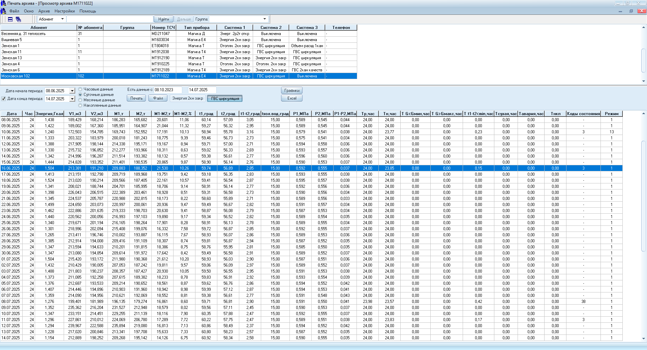Toggle the period end date checkbox
647x350 pixels.
(x=4, y=99)
